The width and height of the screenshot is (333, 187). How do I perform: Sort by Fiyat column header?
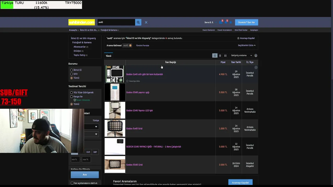point(223,62)
